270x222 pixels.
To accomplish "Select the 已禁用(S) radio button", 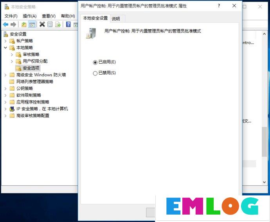I will pos(95,73).
